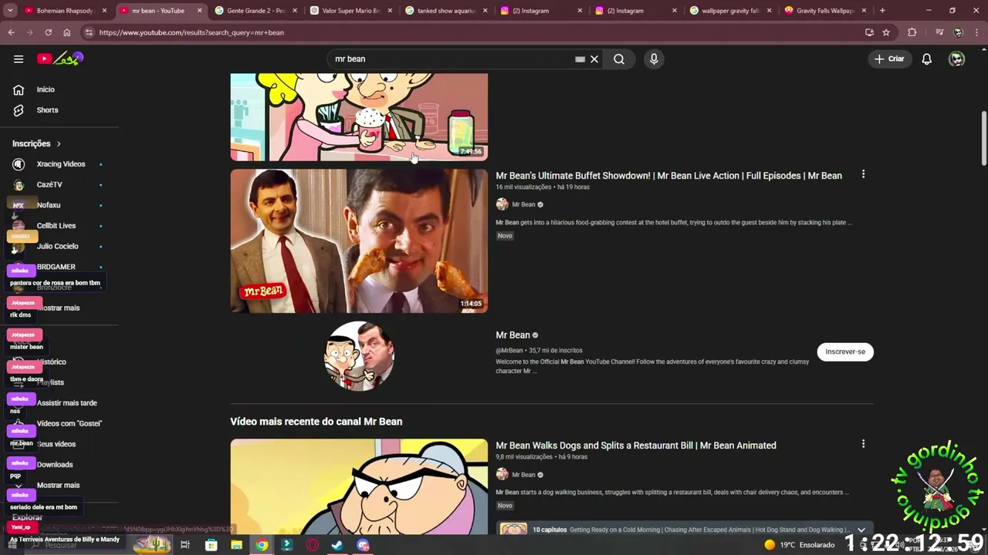Play the Mr Bean Animated old lady thumbnail

point(359,486)
